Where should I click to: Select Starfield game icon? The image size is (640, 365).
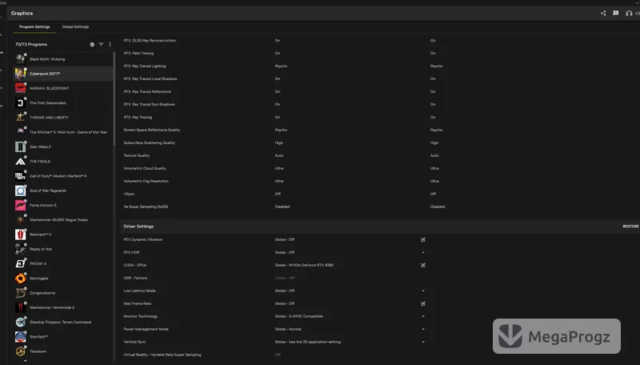(21, 337)
